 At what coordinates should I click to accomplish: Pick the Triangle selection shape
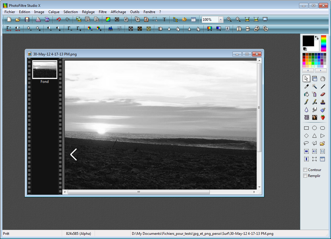[314, 136]
